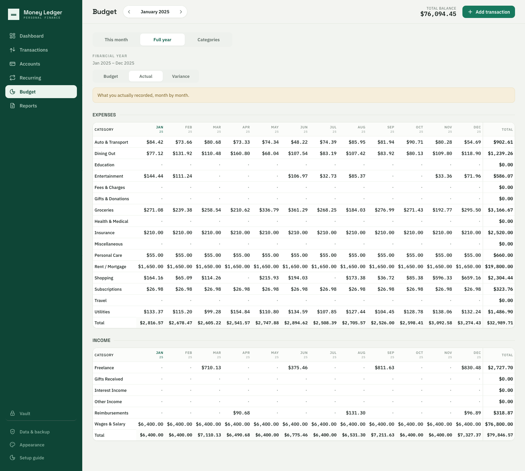
Task: Click the Vault lock icon
Action: [12, 413]
